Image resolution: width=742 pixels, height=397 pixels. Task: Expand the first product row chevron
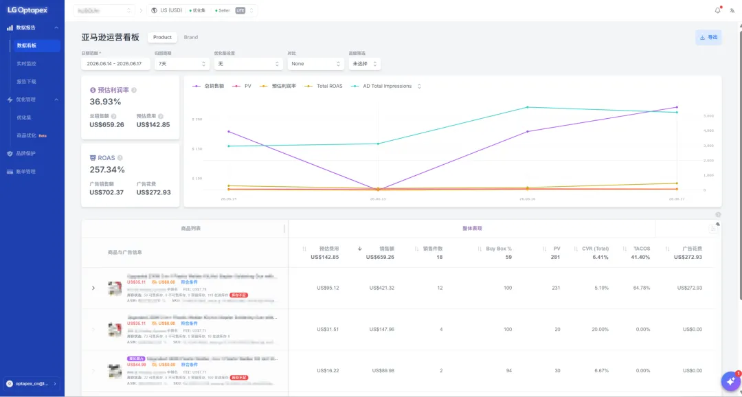click(x=93, y=288)
